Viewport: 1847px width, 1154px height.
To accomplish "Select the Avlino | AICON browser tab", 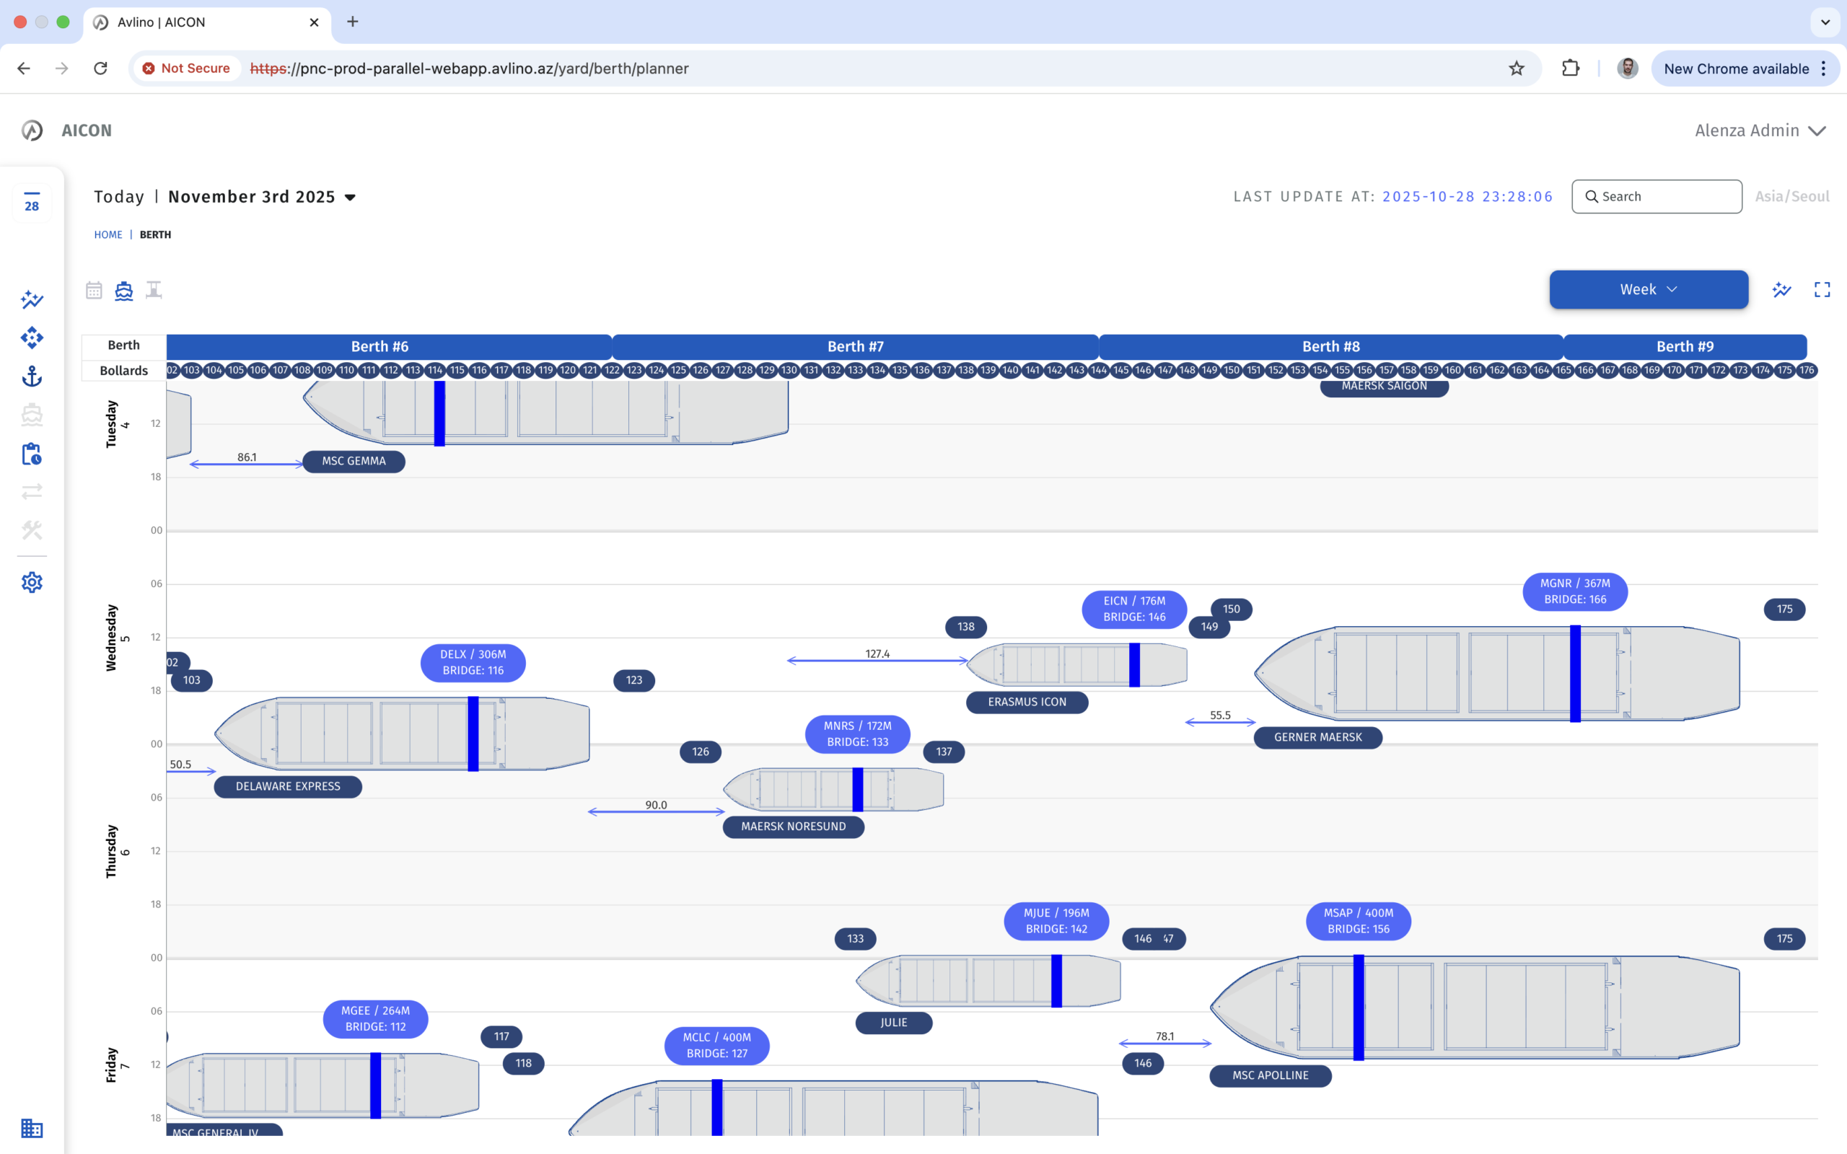I will click(x=206, y=22).
